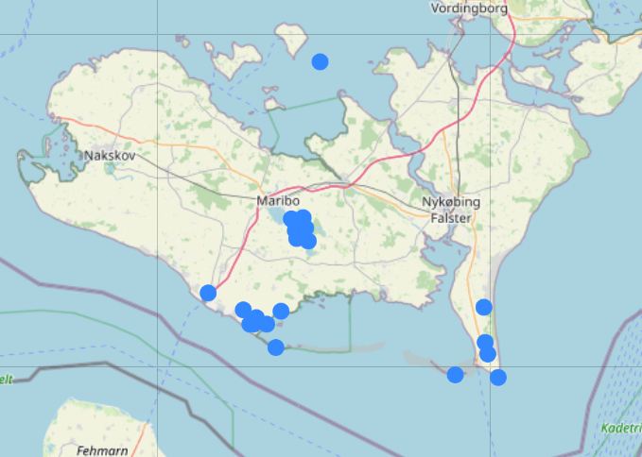Click the westernmost marker in Lolland's south coast group
The height and width of the screenshot is (457, 642).
tap(242, 309)
